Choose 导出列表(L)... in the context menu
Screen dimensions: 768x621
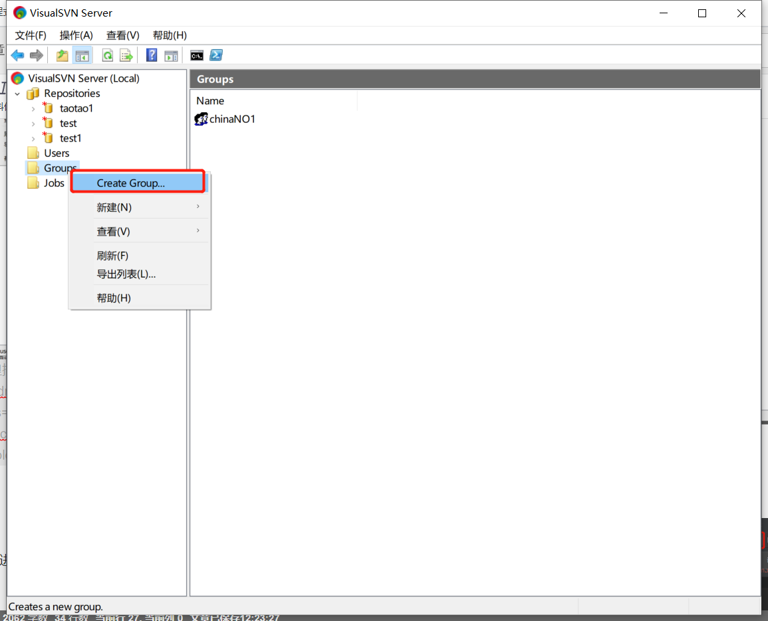pos(140,274)
